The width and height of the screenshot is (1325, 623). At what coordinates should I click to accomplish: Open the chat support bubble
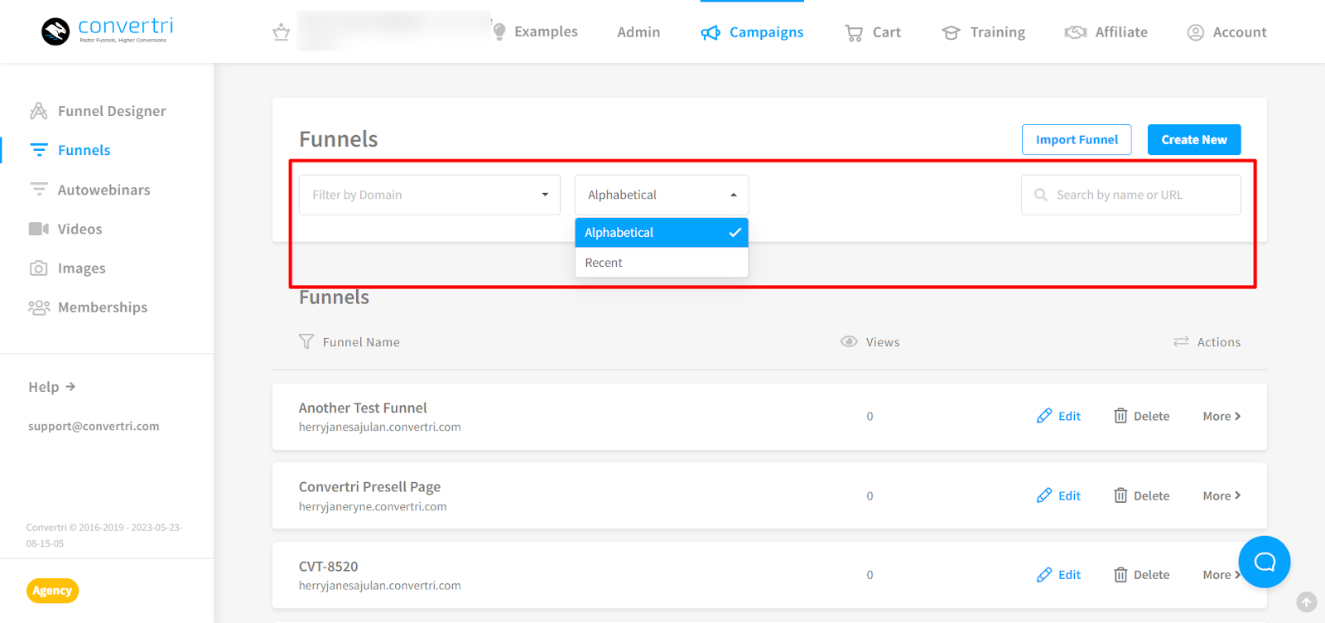tap(1265, 562)
